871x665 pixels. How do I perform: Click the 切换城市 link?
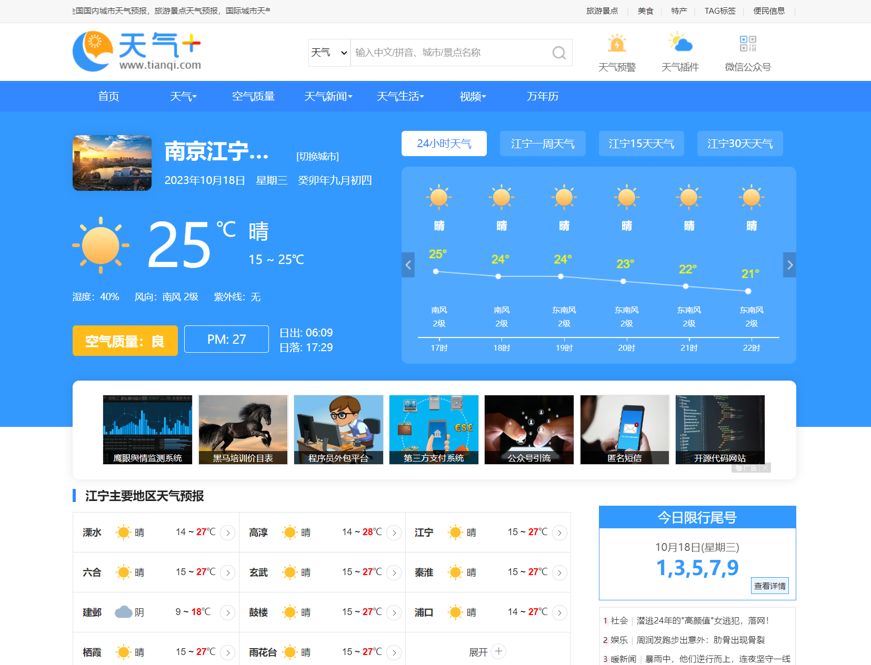[317, 156]
